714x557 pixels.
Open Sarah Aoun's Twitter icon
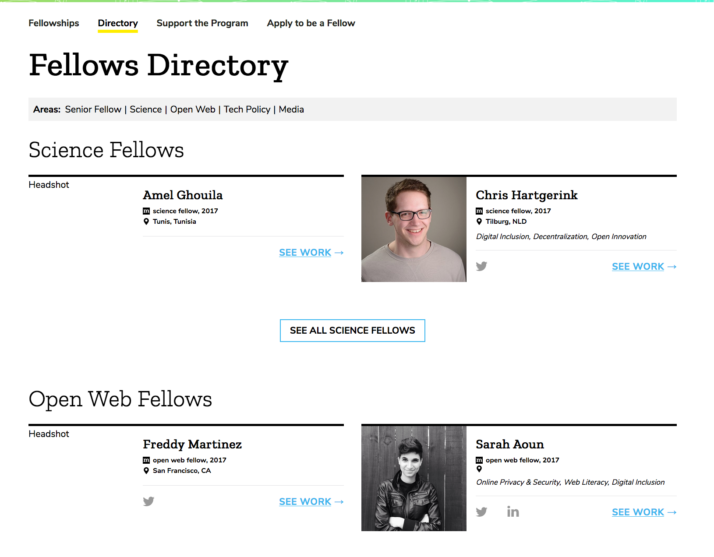481,512
